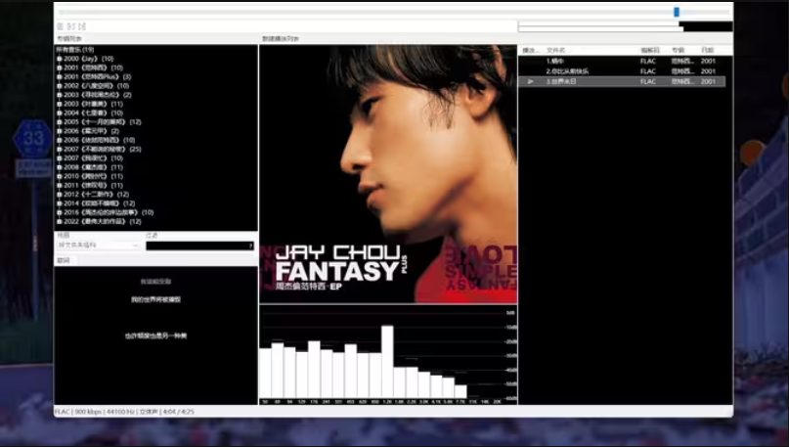This screenshot has width=789, height=447.
Task: Click the 日期 column header
Action: (708, 49)
